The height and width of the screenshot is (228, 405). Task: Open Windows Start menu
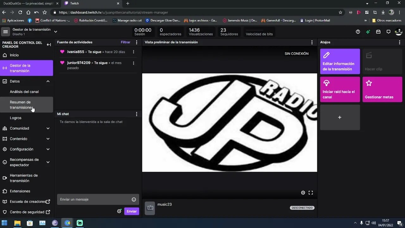pos(5,223)
